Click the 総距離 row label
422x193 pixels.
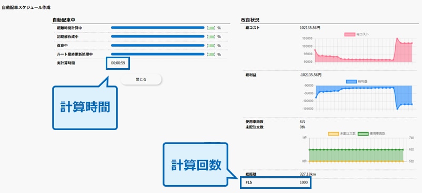click(250, 174)
